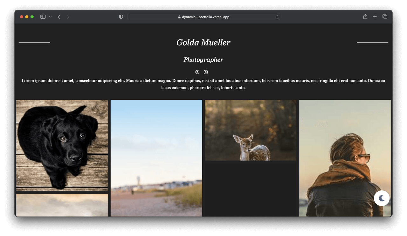Open the blurred beach sky photo
The height and width of the screenshot is (236, 407).
tap(156, 158)
